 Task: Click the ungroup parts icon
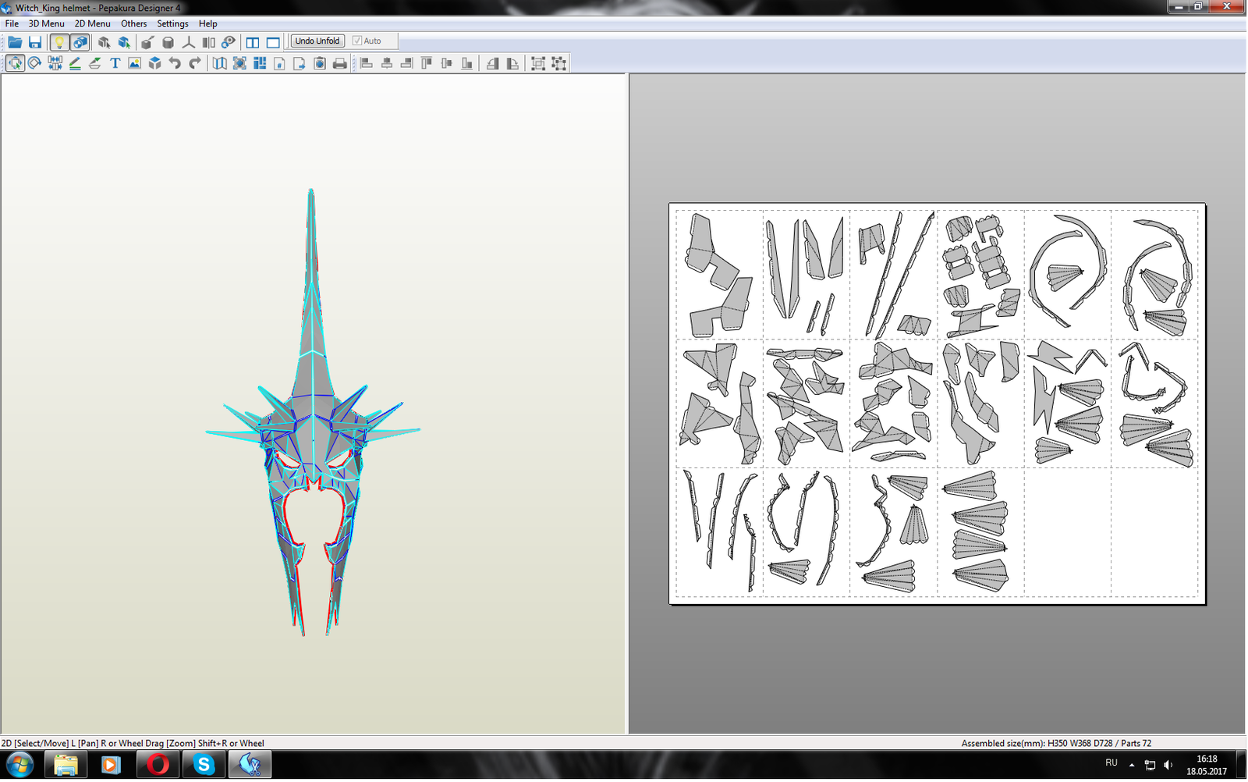click(558, 63)
